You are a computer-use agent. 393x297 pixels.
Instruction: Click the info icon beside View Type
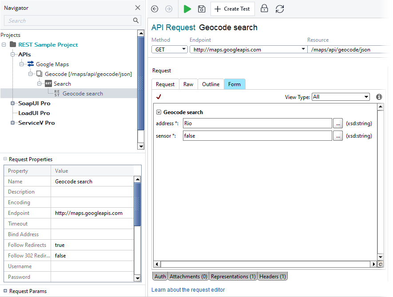[x=379, y=97]
